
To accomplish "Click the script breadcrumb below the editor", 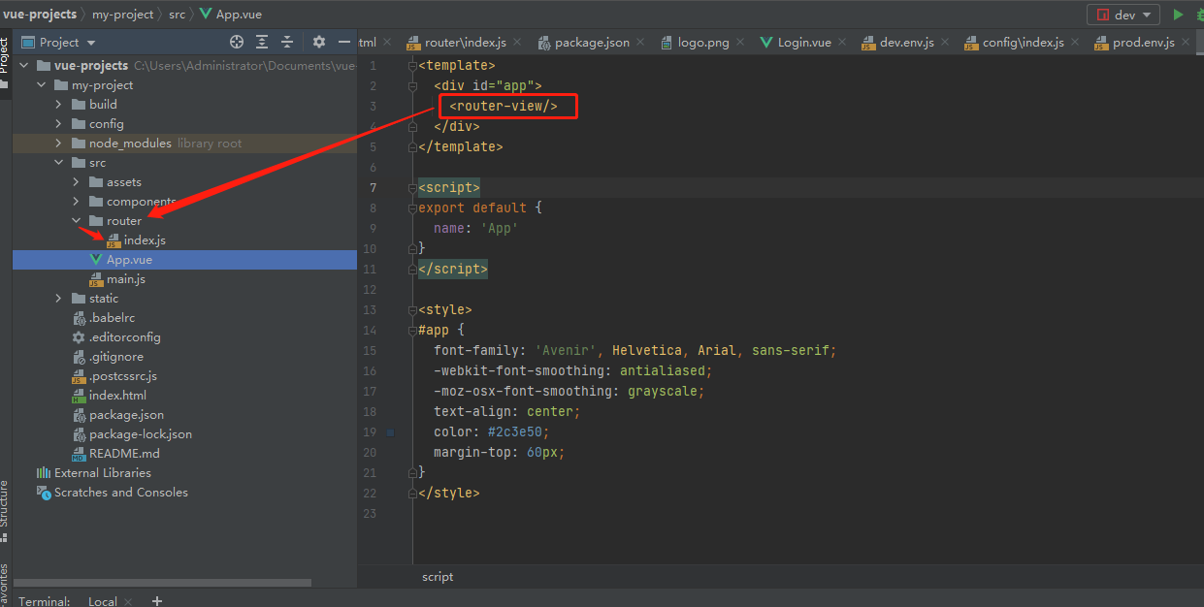I will (x=437, y=576).
